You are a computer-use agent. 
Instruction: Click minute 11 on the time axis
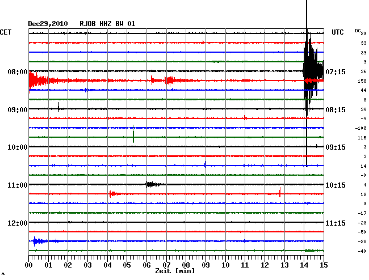pos(245,265)
